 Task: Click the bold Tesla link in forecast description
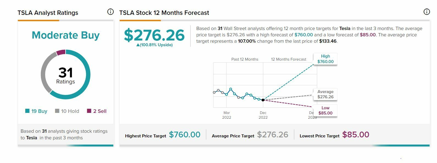click(345, 28)
